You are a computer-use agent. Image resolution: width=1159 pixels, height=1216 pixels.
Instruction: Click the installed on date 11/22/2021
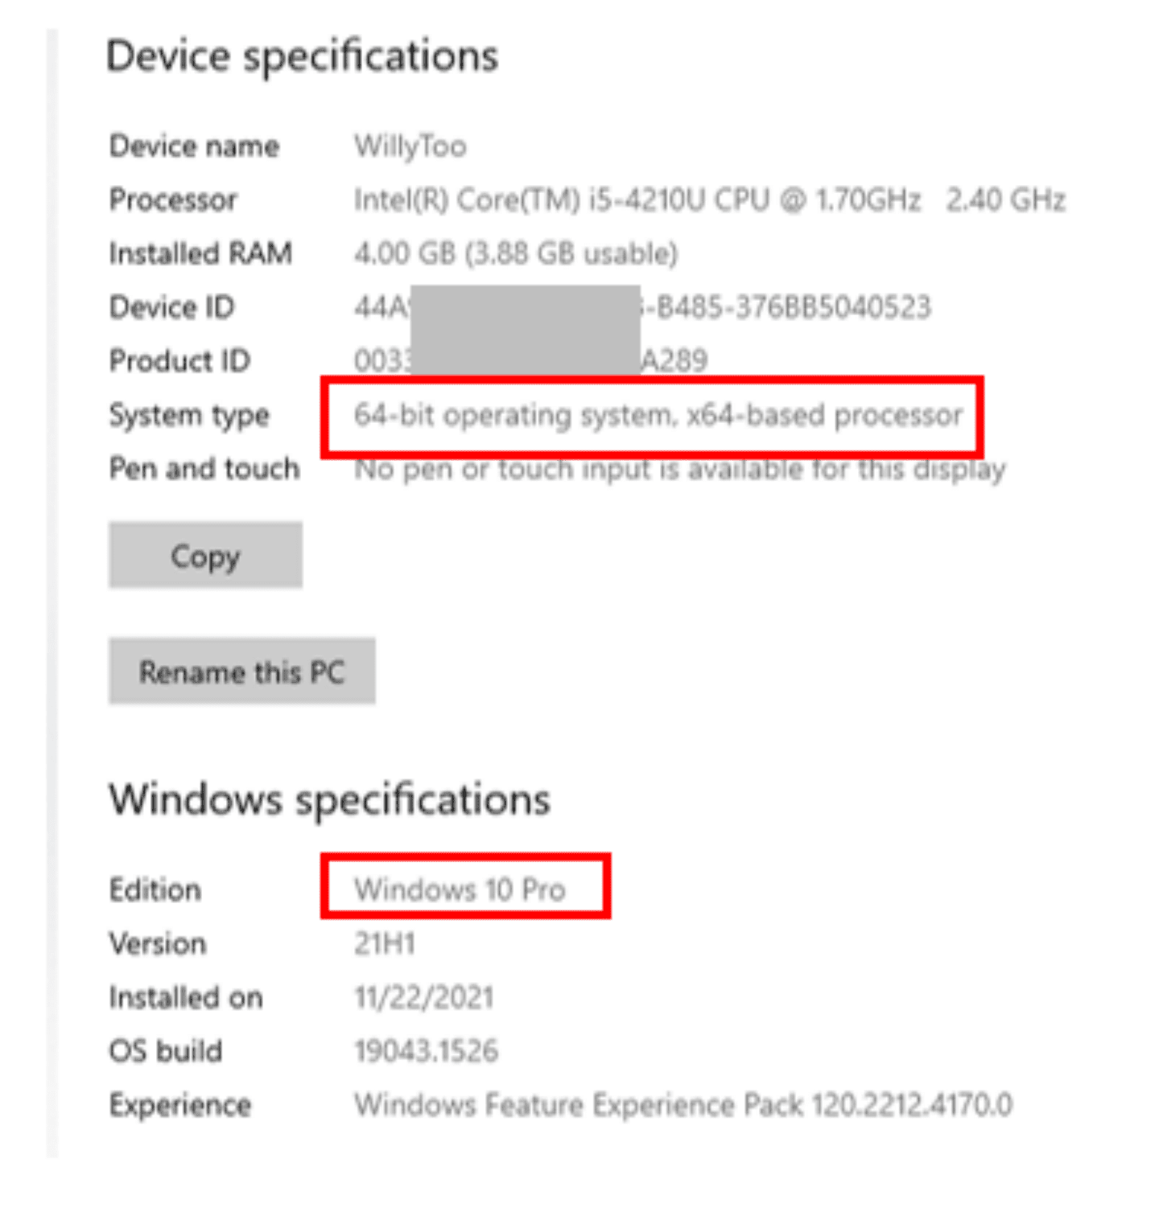coord(423,997)
